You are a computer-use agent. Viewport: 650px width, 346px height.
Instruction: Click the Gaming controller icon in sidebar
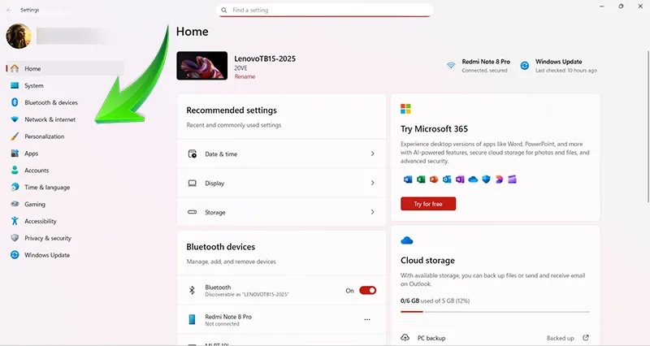[15, 204]
